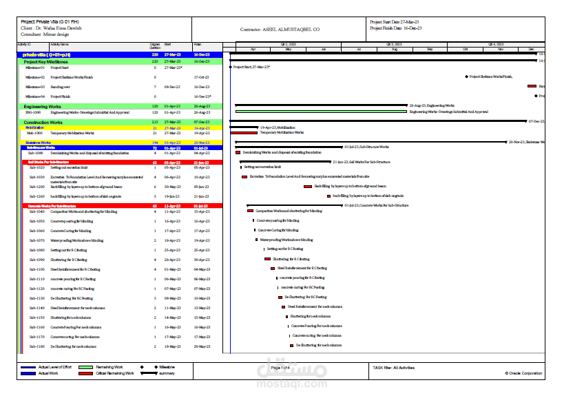Click the summary bar symbol in the legend
This screenshot has height=398, width=584.
tap(149, 373)
